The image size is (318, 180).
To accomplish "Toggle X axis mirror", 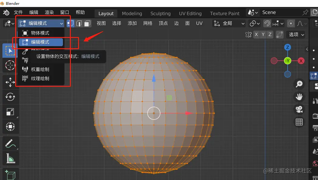I will pos(256,35).
